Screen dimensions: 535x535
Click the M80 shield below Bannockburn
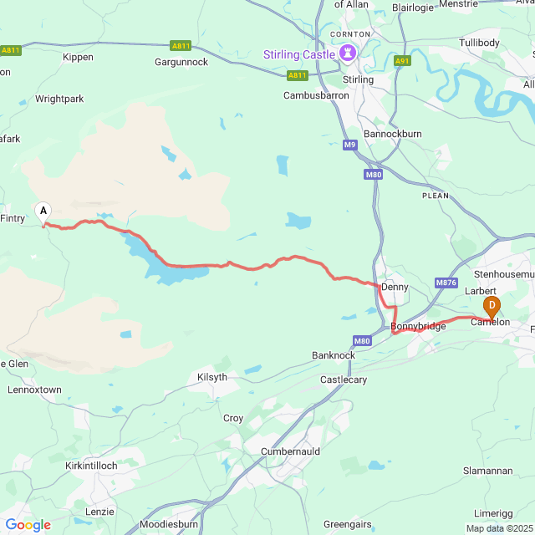point(374,175)
